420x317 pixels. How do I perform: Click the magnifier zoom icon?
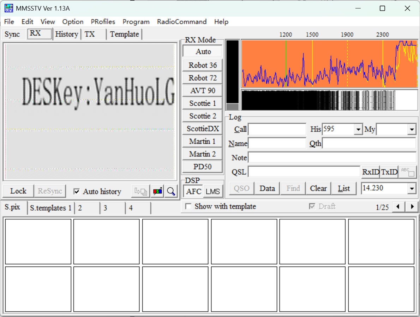coord(171,191)
